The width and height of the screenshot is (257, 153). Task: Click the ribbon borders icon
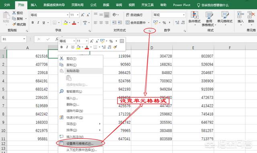pos(55,22)
